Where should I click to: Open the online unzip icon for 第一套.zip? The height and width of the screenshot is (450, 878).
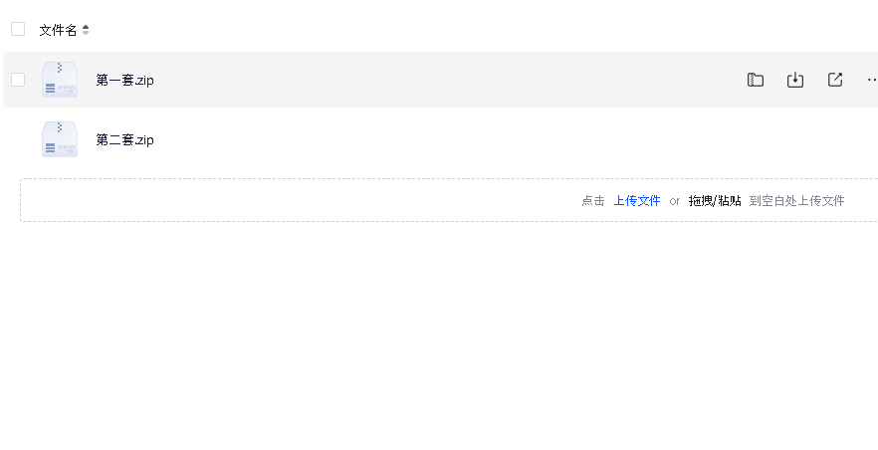click(x=756, y=80)
